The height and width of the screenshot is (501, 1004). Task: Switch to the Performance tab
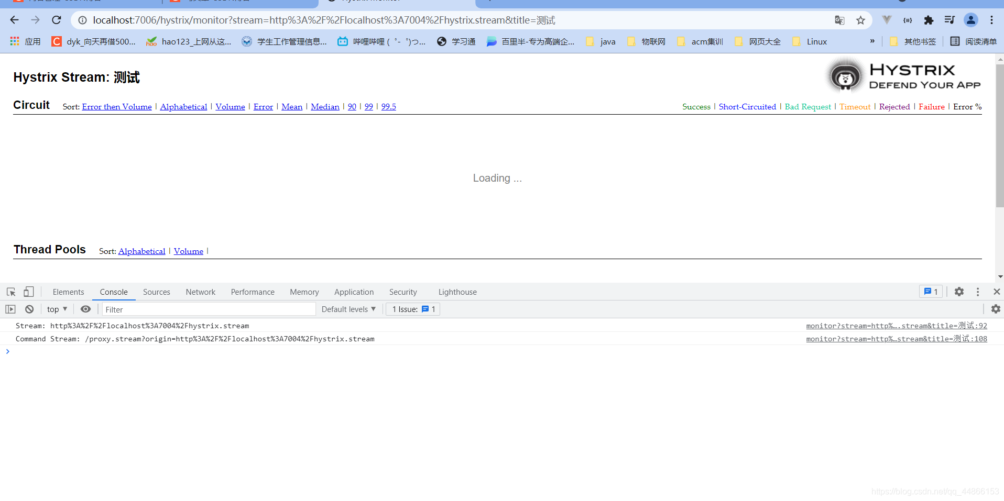point(253,292)
